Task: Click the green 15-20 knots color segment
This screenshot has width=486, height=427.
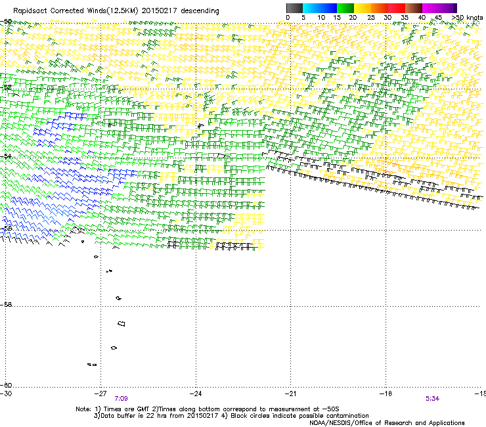Action: click(345, 8)
